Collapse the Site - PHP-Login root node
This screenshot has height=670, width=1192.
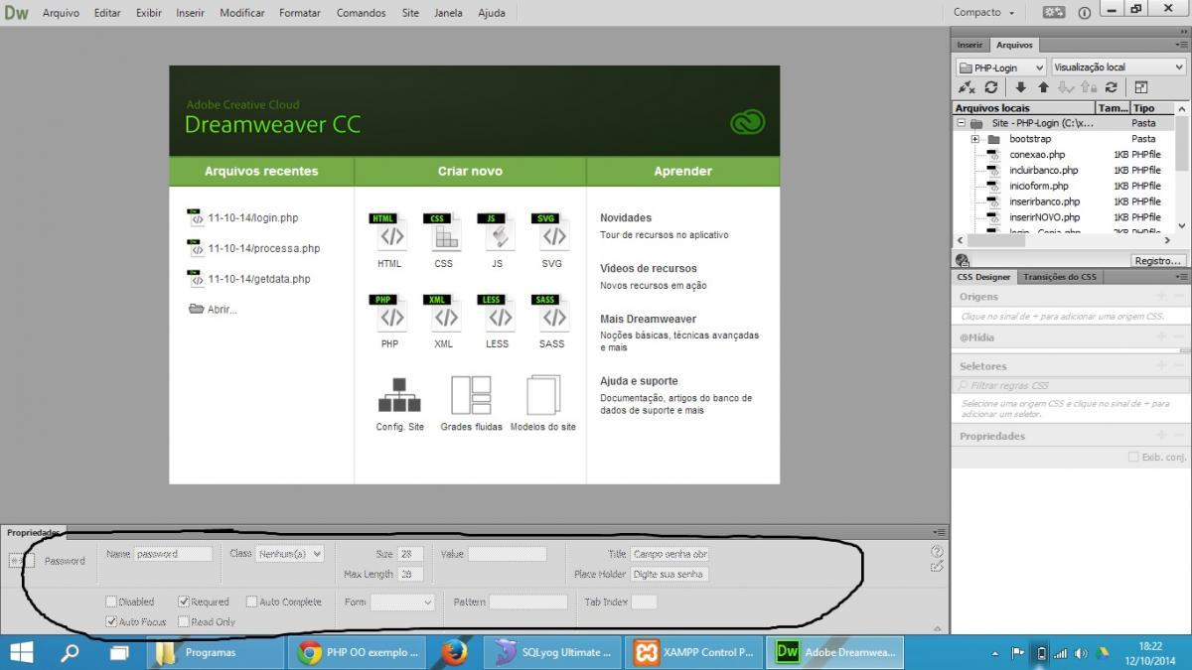pos(961,124)
